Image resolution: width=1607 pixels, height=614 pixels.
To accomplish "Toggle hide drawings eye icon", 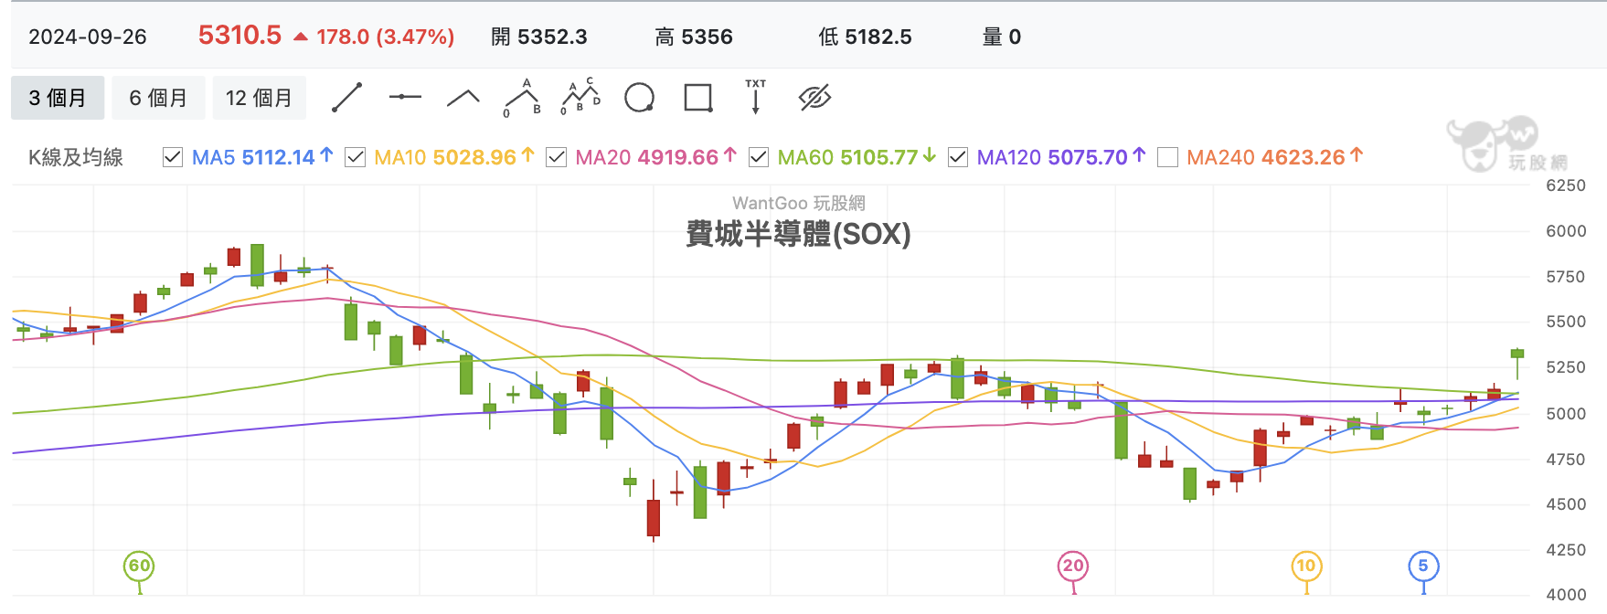I will 814,98.
